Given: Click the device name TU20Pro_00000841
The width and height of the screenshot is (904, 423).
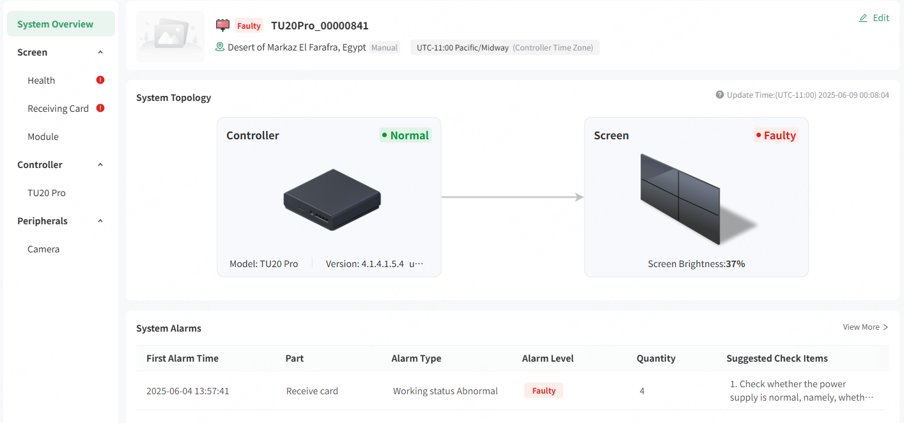Looking at the screenshot, I should [320, 26].
